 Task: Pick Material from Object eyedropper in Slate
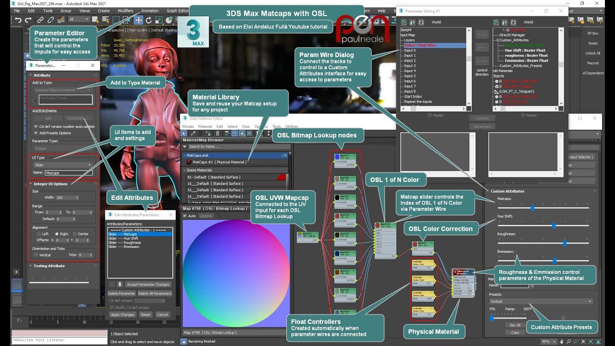point(193,134)
